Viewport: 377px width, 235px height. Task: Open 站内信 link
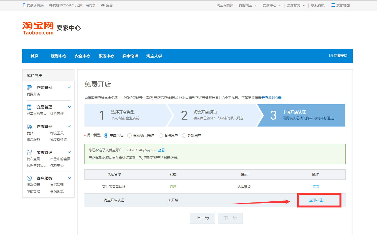coord(91,5)
